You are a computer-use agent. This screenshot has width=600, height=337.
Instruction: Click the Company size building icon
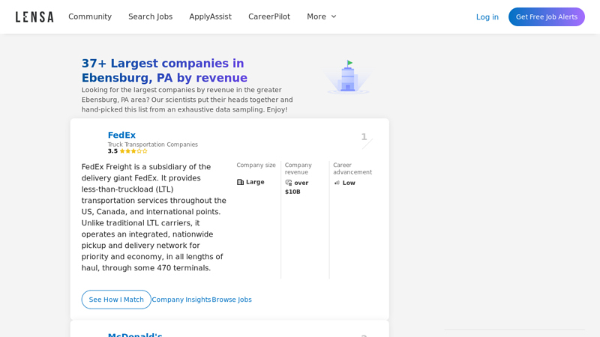[241, 182]
